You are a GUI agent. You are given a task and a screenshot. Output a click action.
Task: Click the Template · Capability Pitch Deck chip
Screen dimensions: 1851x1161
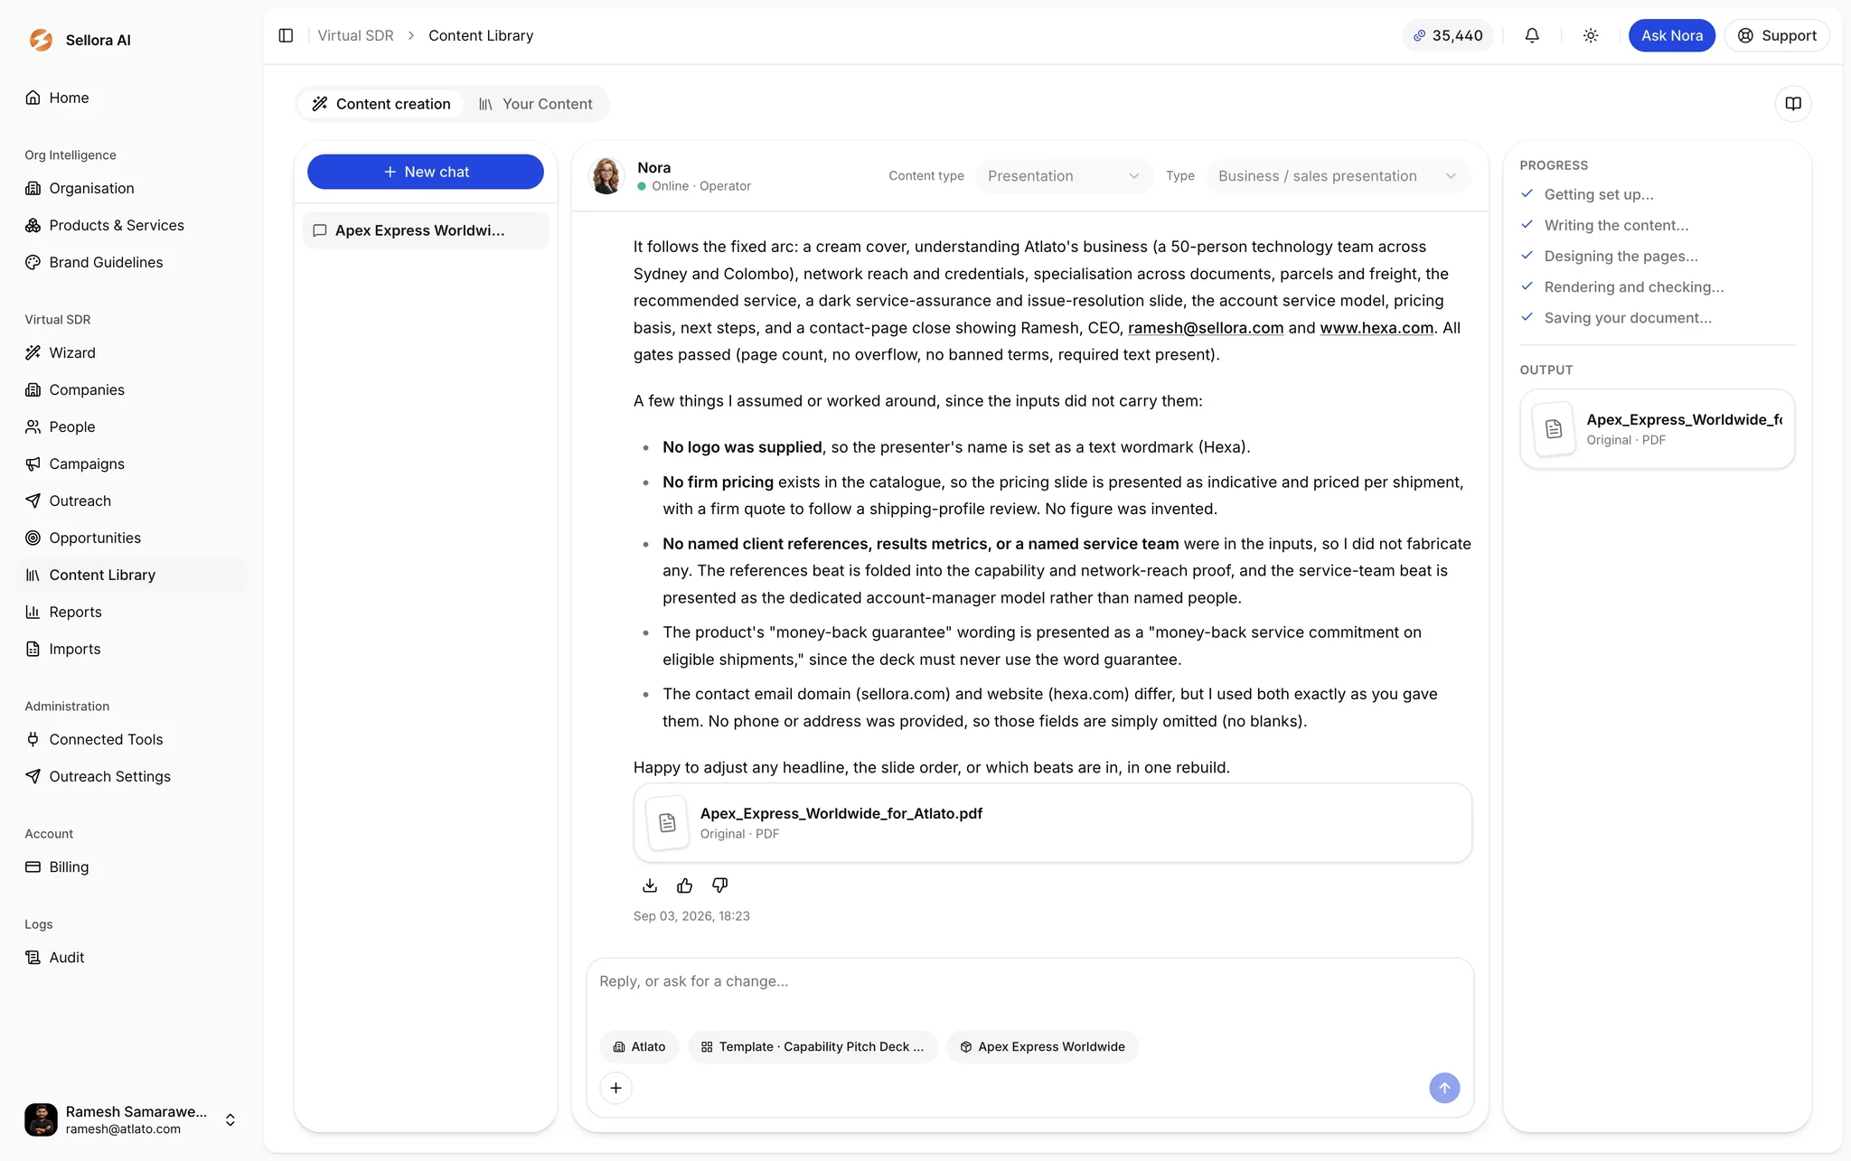coord(813,1046)
